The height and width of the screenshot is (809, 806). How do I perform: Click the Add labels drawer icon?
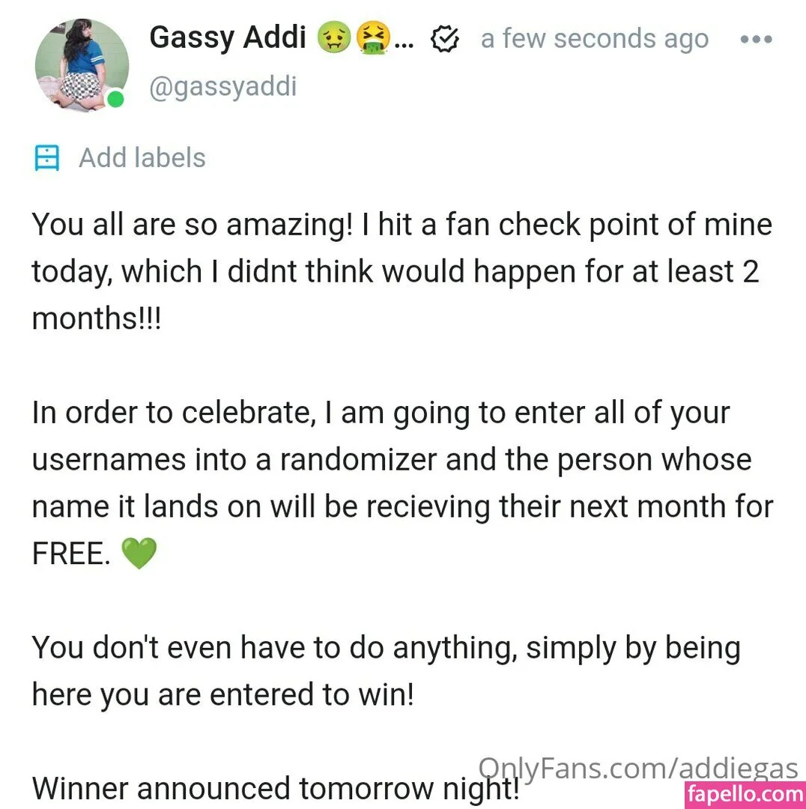coord(46,157)
